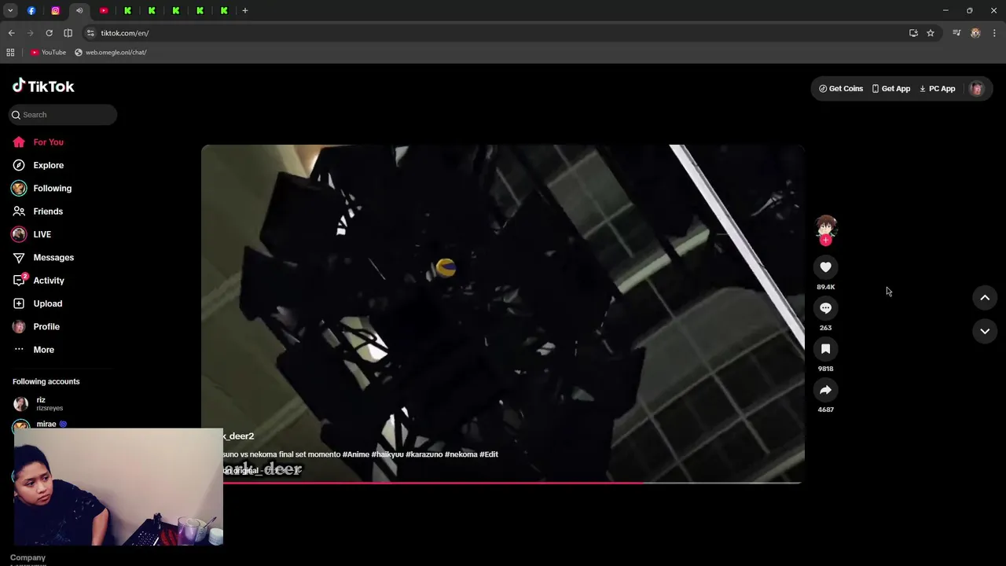
Task: Switch to the YouTube tab
Action: [x=104, y=10]
